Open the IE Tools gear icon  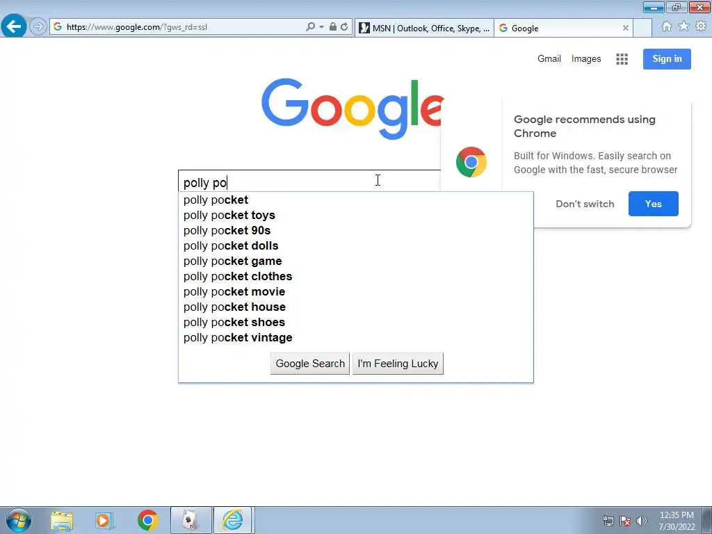point(701,26)
